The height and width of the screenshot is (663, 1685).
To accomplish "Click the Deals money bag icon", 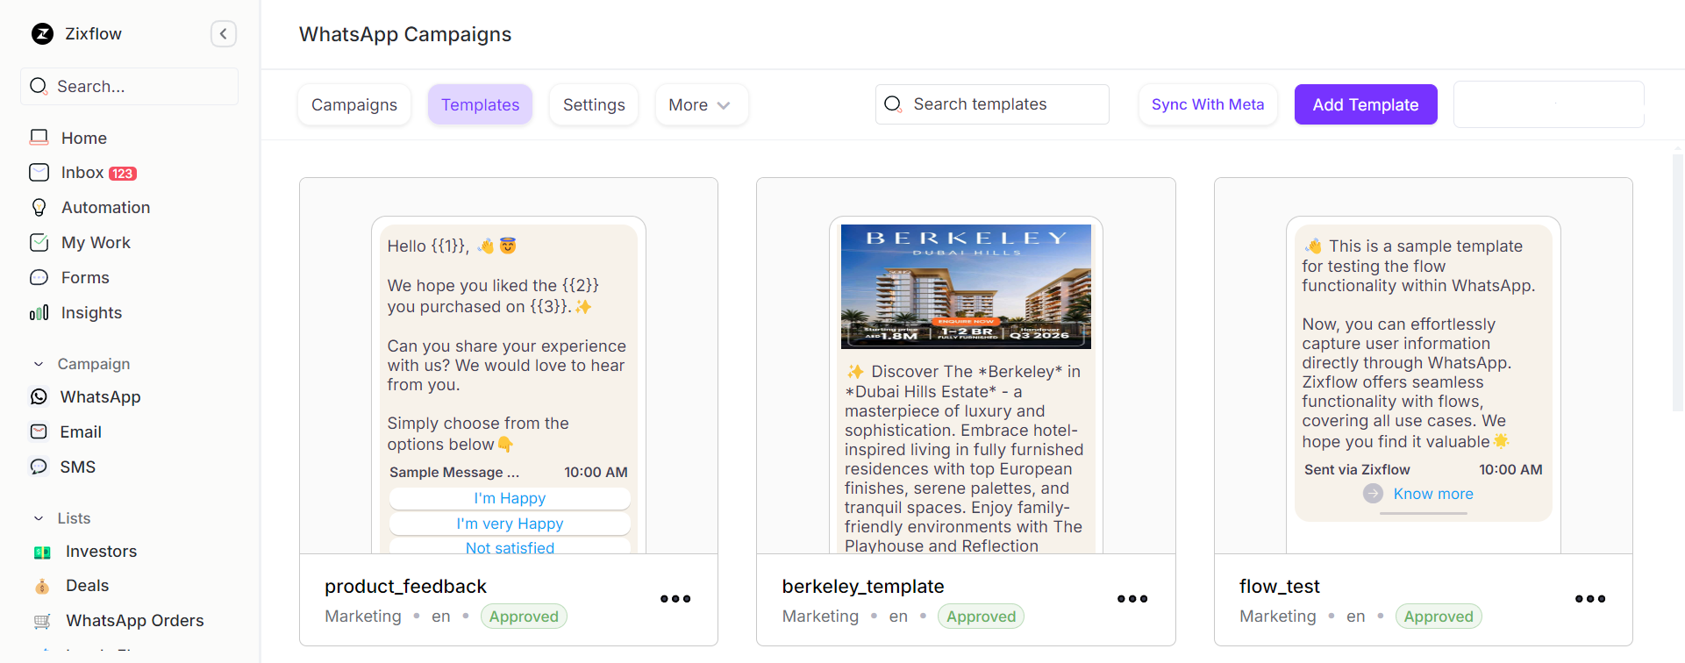I will (42, 586).
